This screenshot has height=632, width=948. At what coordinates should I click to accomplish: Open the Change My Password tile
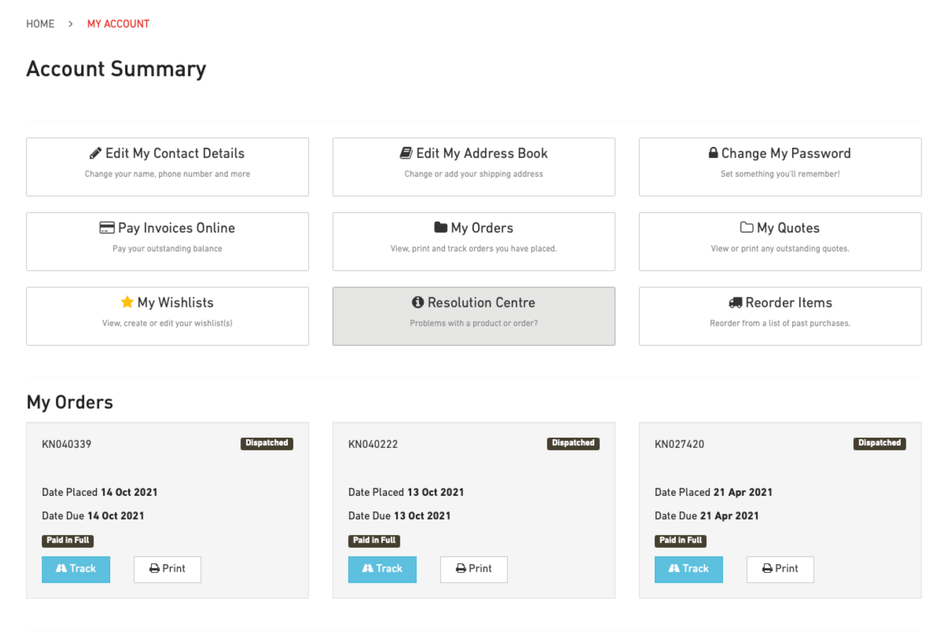click(780, 167)
